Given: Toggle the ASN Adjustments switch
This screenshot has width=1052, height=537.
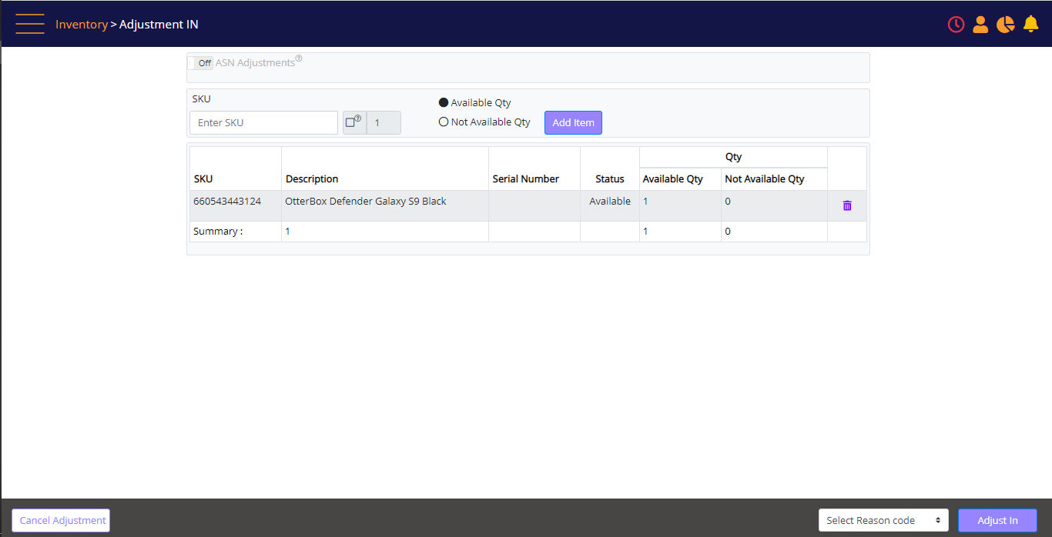Looking at the screenshot, I should [200, 63].
